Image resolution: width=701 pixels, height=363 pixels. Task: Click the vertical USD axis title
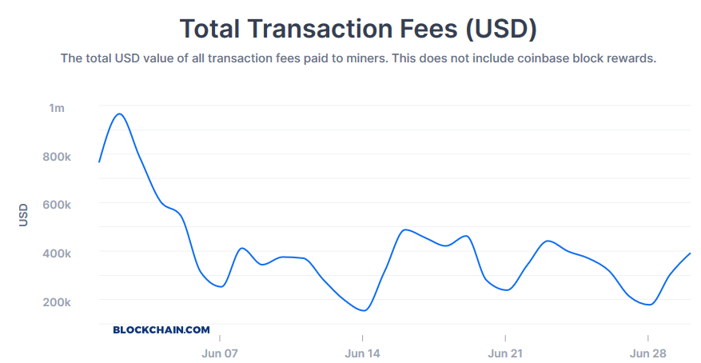tap(23, 213)
